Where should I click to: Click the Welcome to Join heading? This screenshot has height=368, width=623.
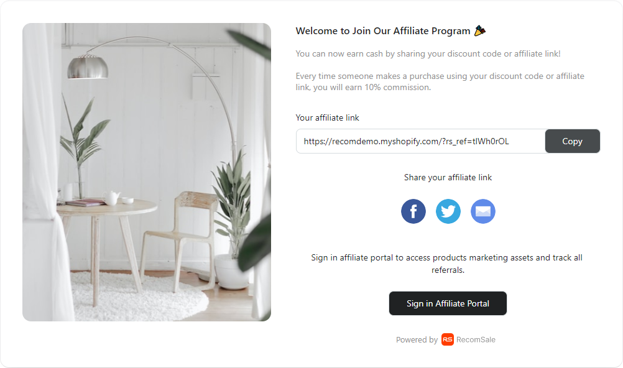pos(383,31)
